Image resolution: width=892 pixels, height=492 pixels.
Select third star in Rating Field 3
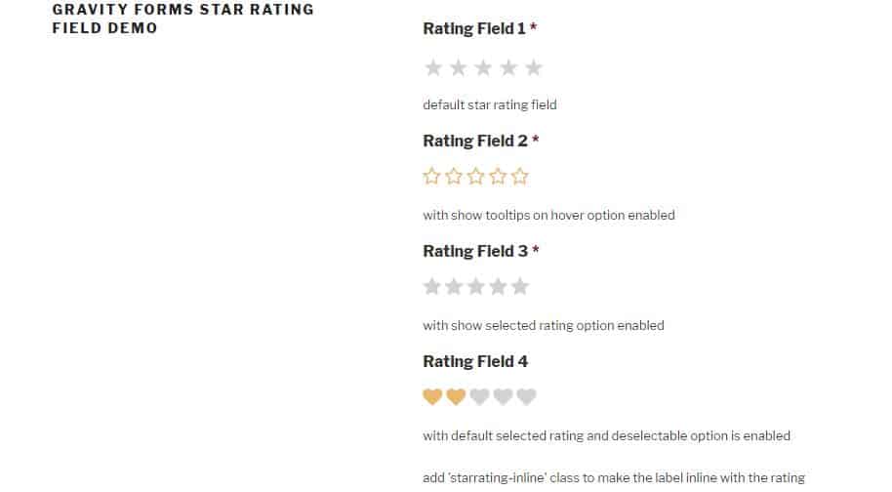(x=475, y=286)
